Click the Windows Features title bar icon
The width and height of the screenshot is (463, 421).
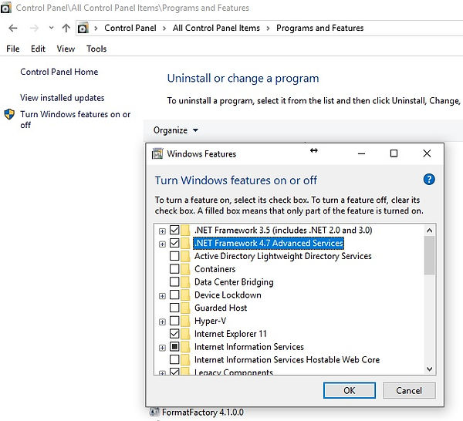(x=157, y=153)
